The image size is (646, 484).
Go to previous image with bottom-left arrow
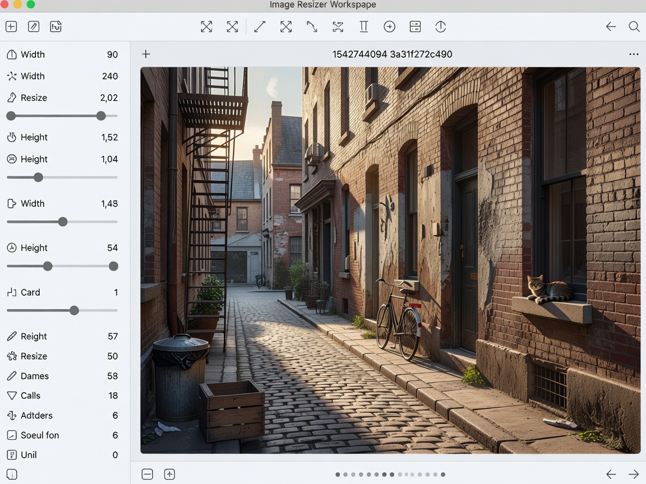pos(611,474)
